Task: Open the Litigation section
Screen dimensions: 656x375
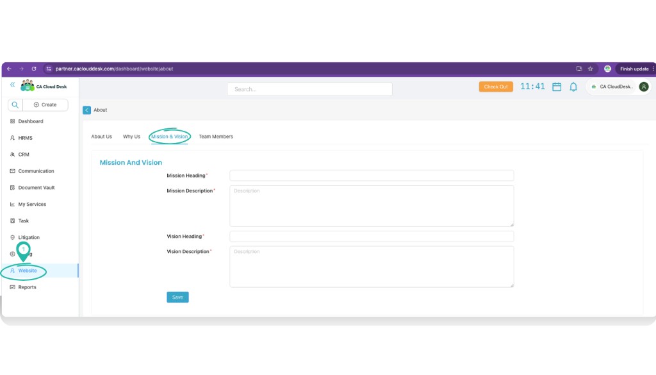Action: tap(28, 237)
